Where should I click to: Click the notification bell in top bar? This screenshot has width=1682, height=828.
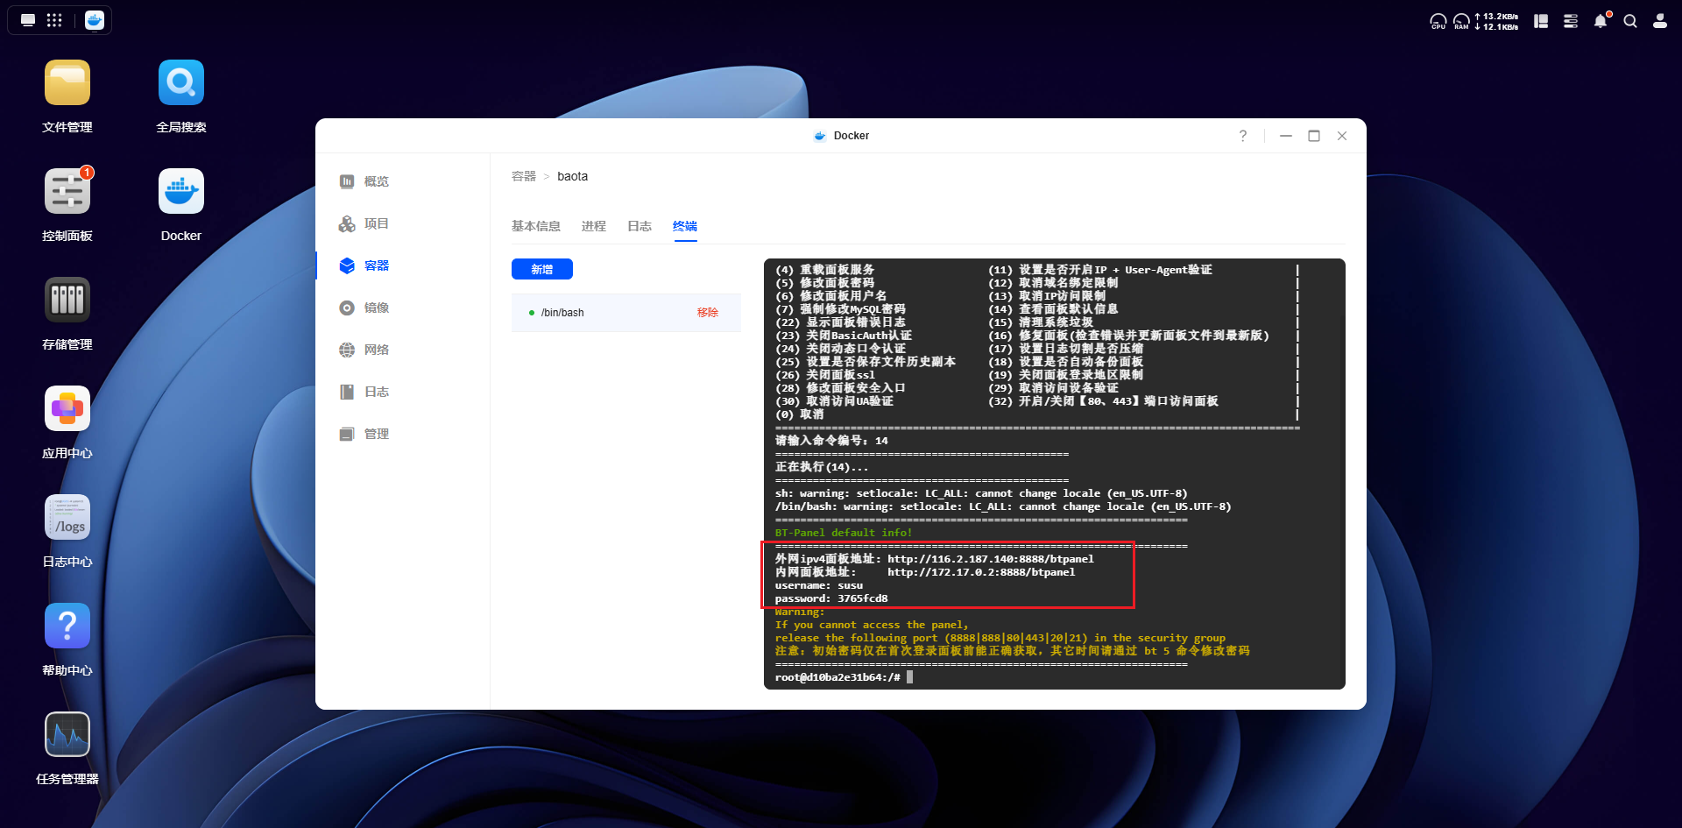(1601, 21)
